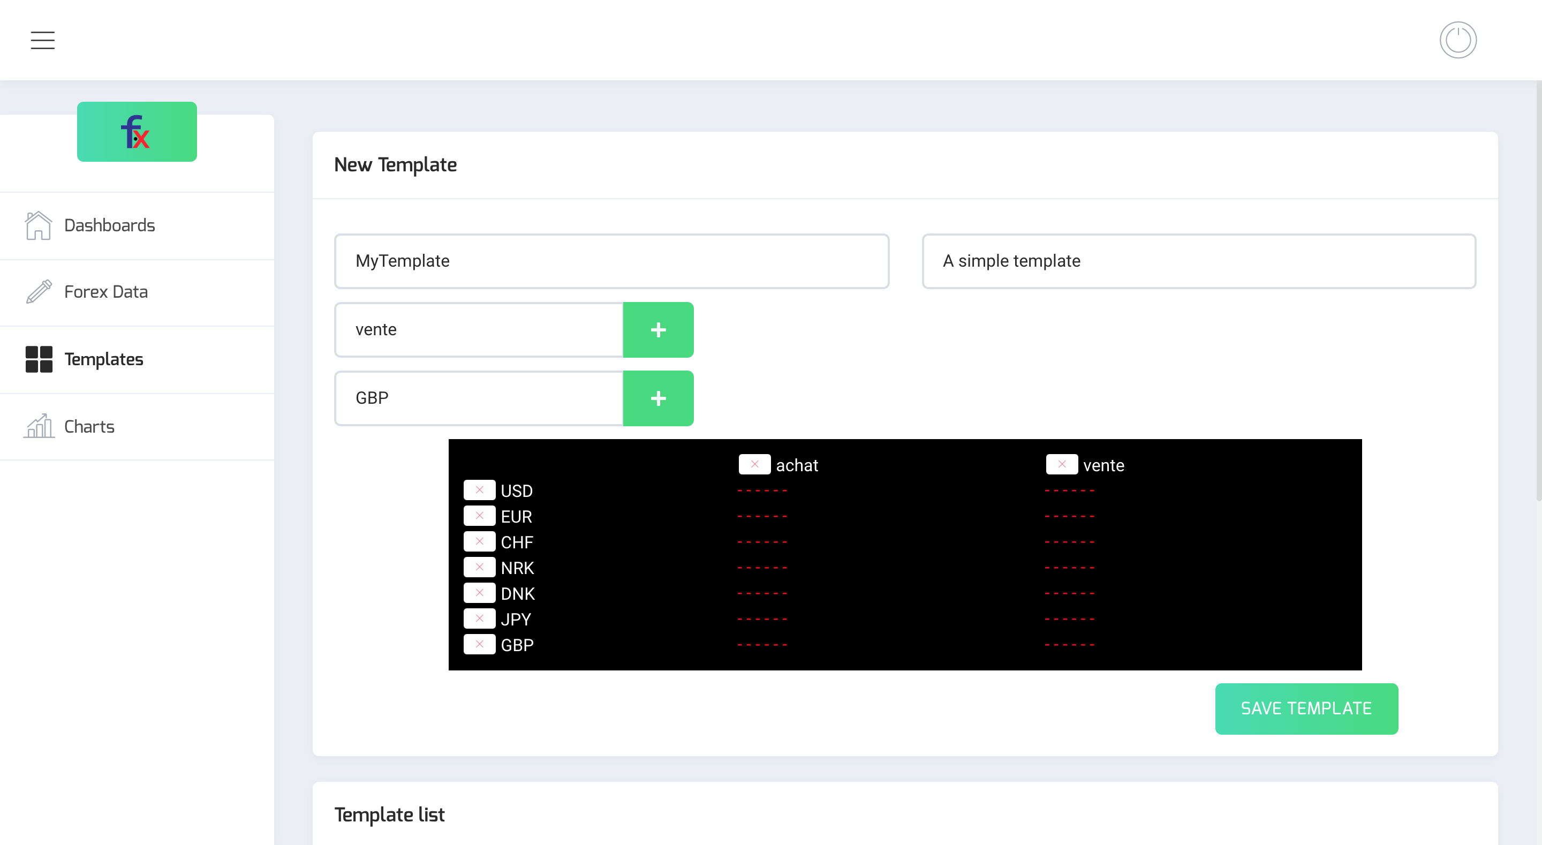Focus the A simple template description field
The width and height of the screenshot is (1542, 845).
(x=1198, y=261)
